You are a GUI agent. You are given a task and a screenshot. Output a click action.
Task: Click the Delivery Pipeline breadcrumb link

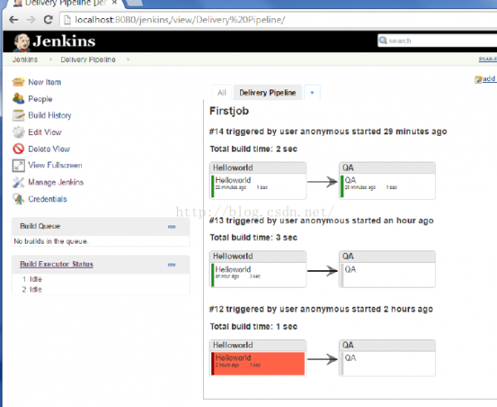pos(88,60)
